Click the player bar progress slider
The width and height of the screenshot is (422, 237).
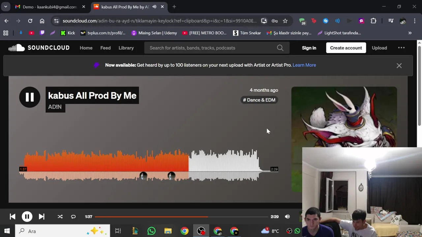click(x=181, y=217)
